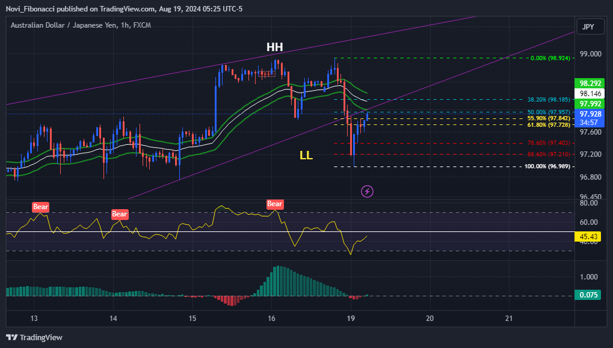This screenshot has height=348, width=613.
Task: Click the Novi_Fibonacci published header text
Action: click(125, 8)
